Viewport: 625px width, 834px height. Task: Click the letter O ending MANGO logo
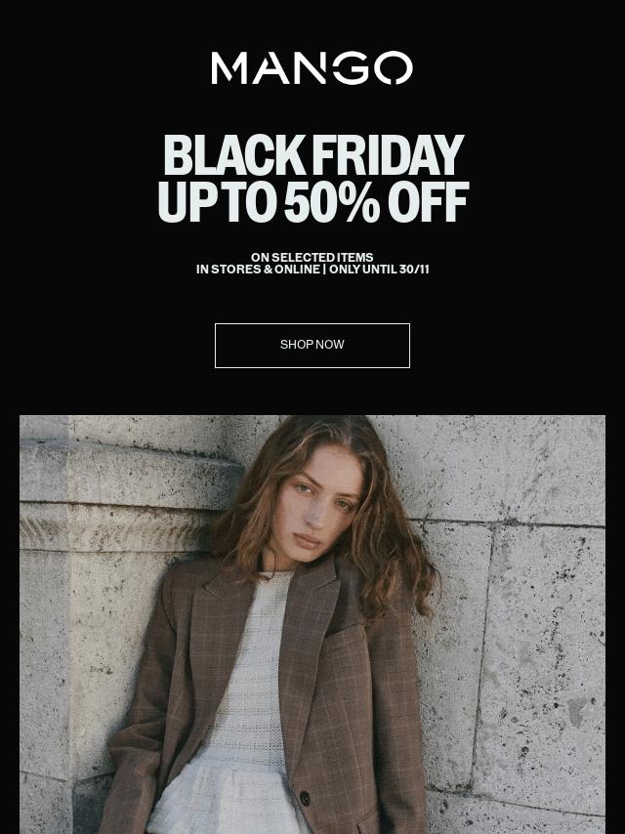tap(394, 68)
